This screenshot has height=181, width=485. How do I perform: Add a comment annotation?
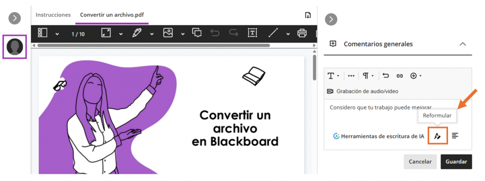pyautogui.click(x=197, y=33)
